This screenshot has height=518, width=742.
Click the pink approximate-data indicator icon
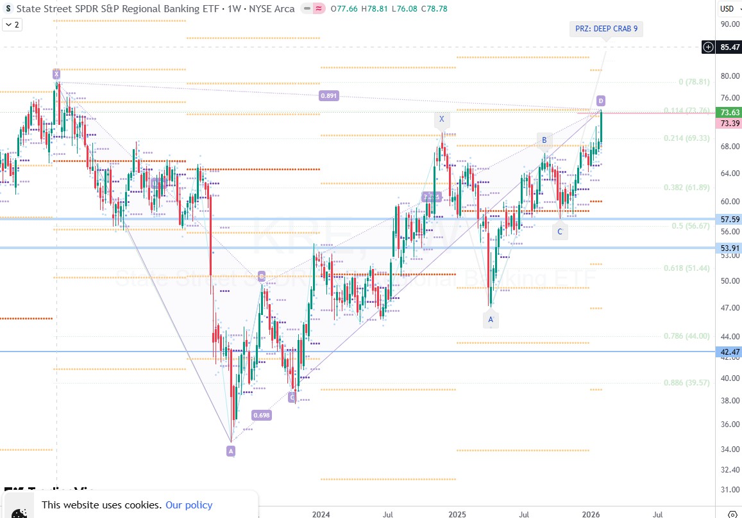317,9
